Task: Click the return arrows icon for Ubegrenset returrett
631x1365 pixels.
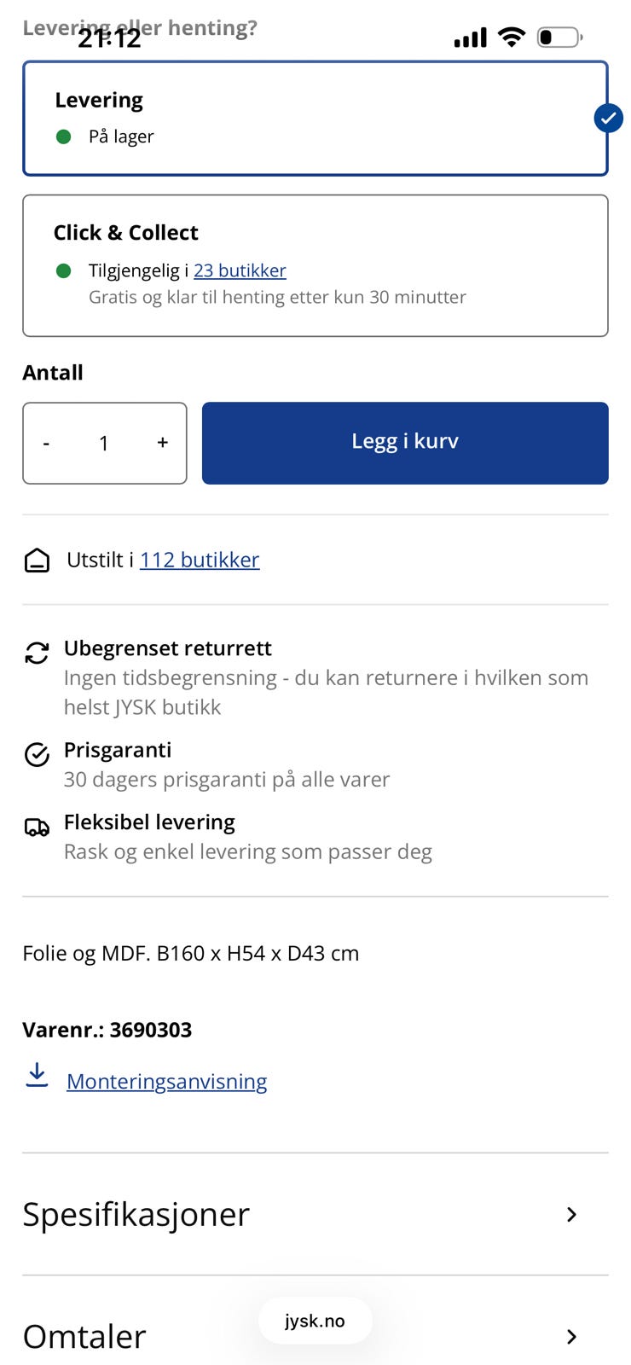Action: [x=37, y=653]
